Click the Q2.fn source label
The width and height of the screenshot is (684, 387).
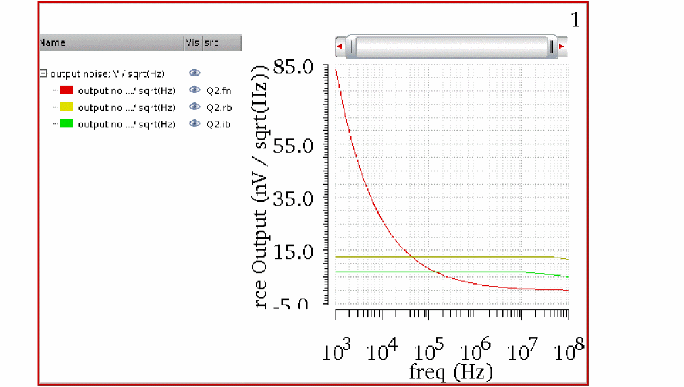point(219,90)
